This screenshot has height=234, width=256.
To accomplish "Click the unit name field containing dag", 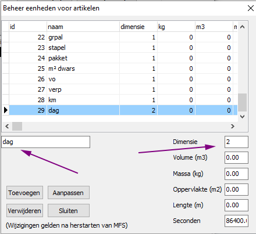I will click(46, 142).
